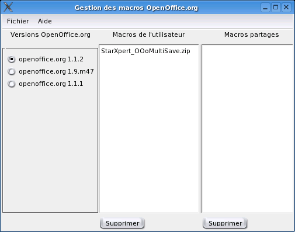Click the Macros partages heading
295x232 pixels.
[251, 34]
